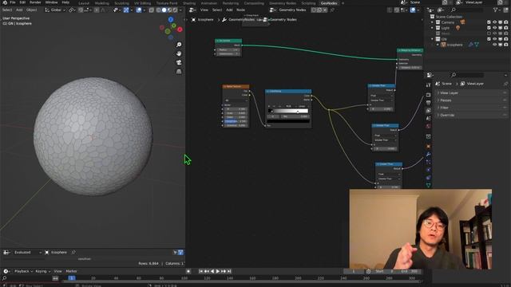Switch to the GeoNodes workspace tab
The height and width of the screenshot is (287, 511).
point(328,3)
